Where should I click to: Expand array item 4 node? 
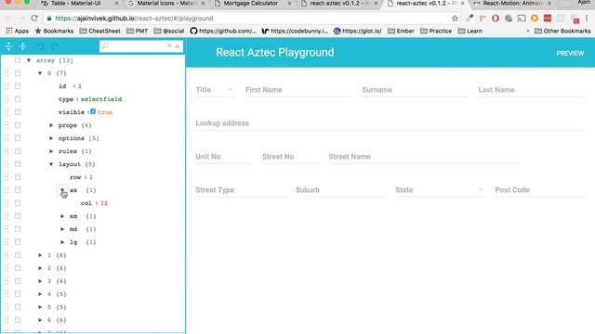point(40,294)
